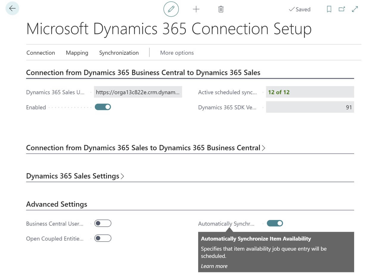The height and width of the screenshot is (280, 383).
Task: Click the Saved checkmark status
Action: click(x=300, y=10)
